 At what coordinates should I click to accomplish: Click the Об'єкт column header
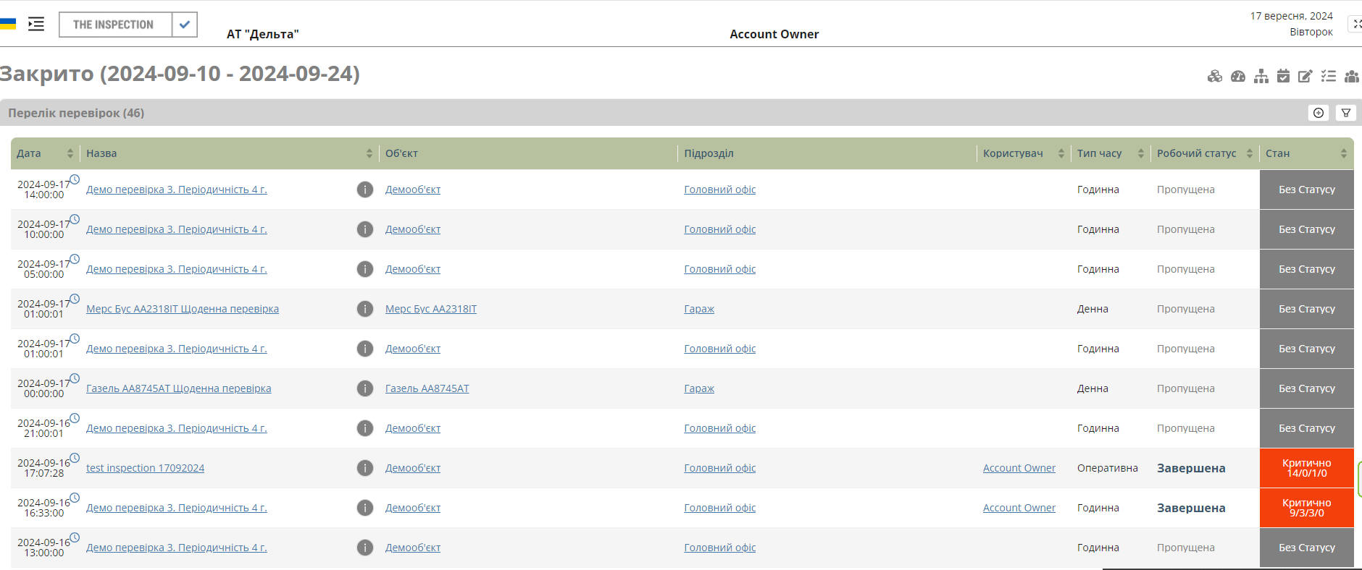[401, 153]
